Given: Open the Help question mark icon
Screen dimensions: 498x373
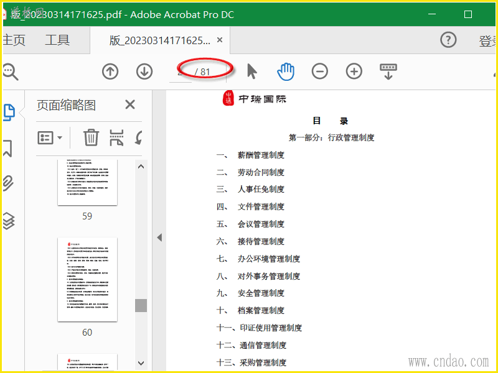Looking at the screenshot, I should [x=448, y=40].
